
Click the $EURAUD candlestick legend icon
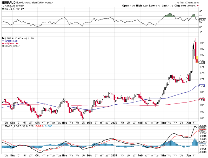click(x=3, y=38)
